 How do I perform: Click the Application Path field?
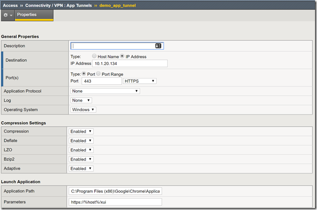coord(116,191)
